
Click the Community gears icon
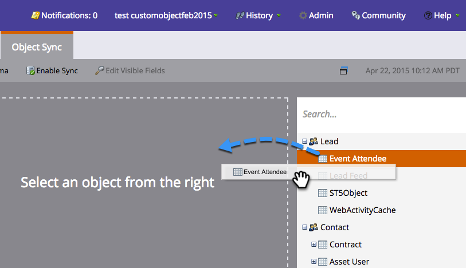(356, 15)
